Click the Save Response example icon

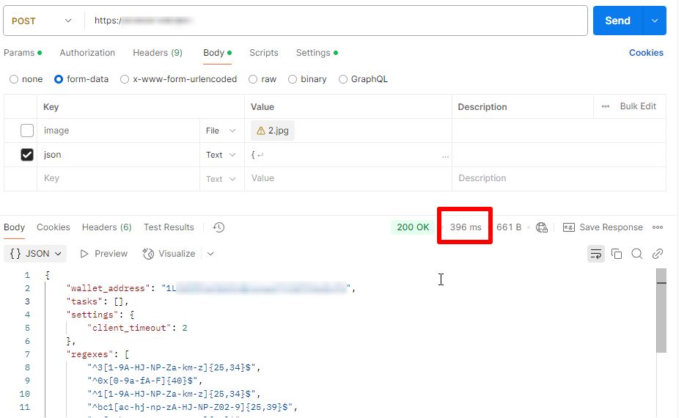[569, 227]
